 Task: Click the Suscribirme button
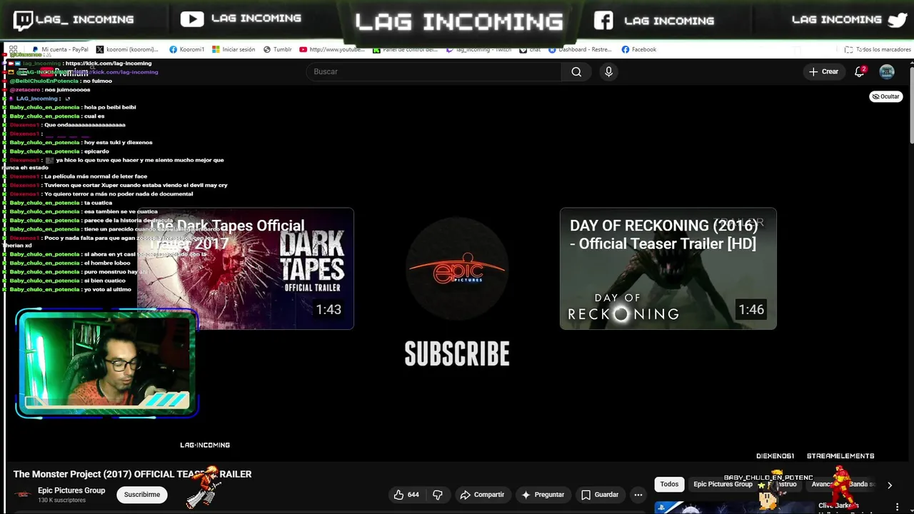pos(142,495)
